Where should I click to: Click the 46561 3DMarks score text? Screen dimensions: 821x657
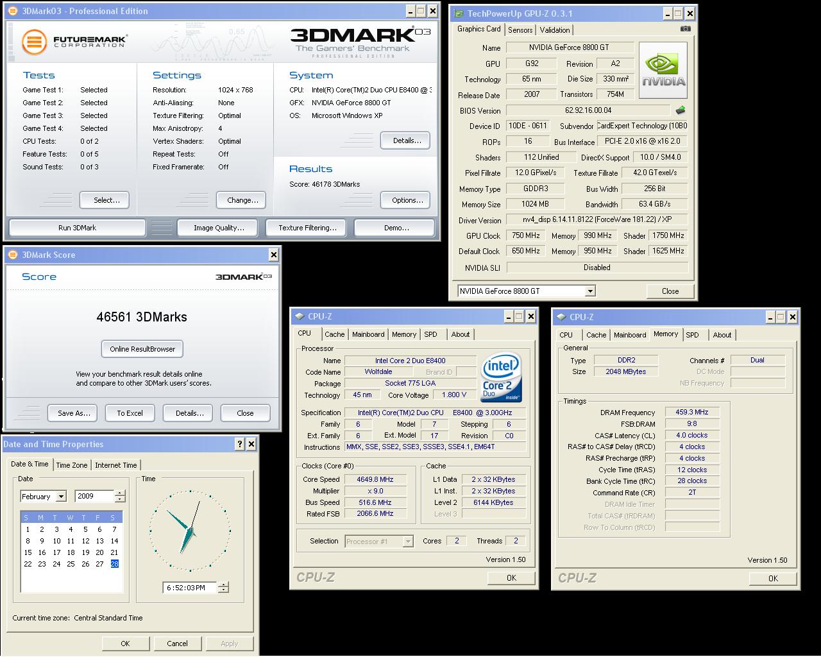(142, 317)
